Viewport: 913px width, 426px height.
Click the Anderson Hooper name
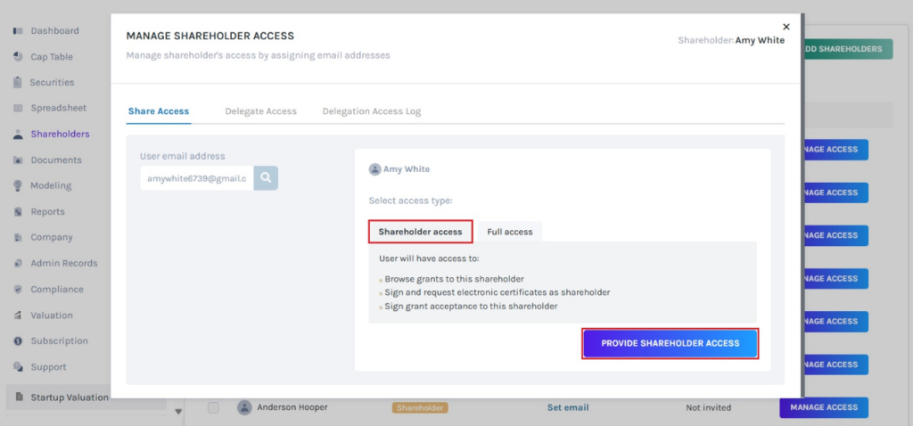(x=292, y=407)
